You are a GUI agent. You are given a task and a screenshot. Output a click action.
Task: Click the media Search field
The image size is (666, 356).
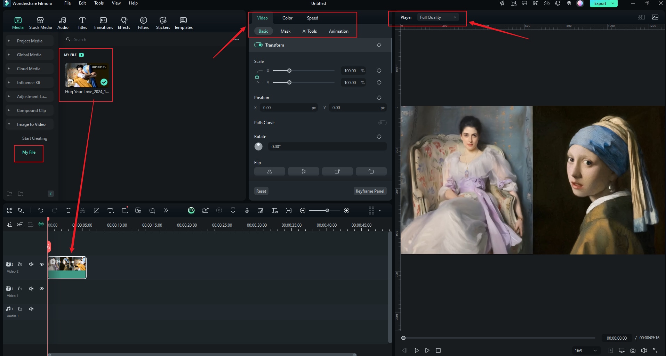150,40
